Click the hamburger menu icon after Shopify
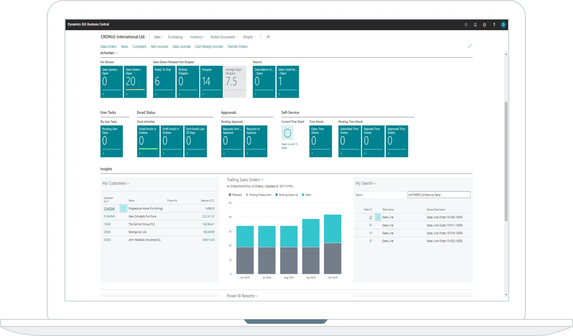 click(x=268, y=37)
